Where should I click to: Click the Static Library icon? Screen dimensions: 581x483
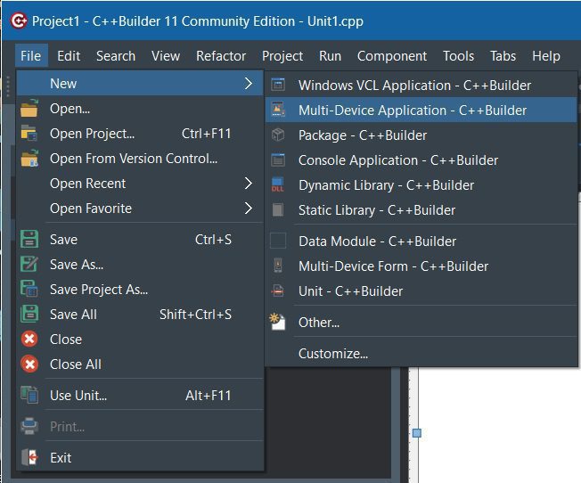tap(278, 209)
